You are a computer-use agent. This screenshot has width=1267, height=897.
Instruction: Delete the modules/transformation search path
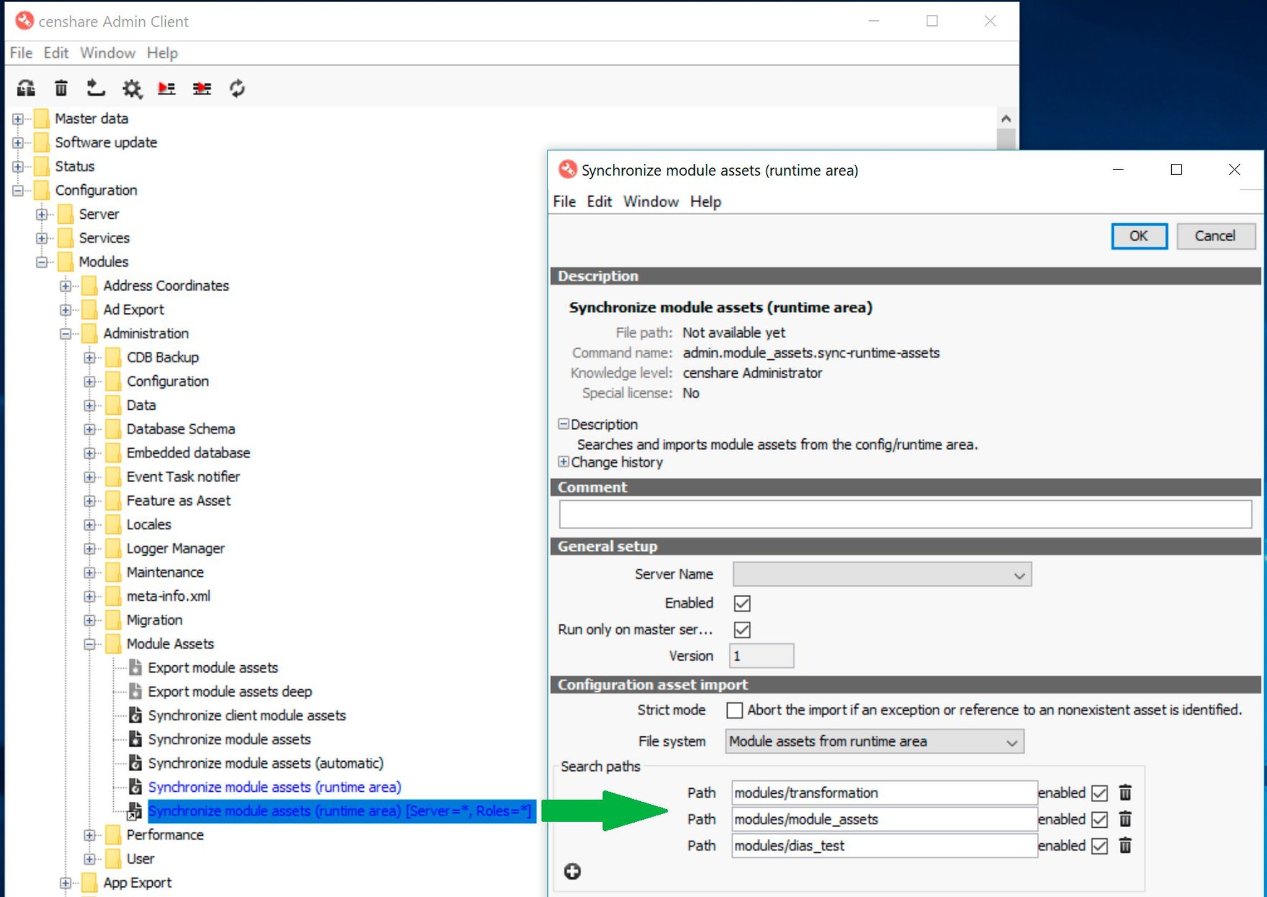pyautogui.click(x=1125, y=793)
